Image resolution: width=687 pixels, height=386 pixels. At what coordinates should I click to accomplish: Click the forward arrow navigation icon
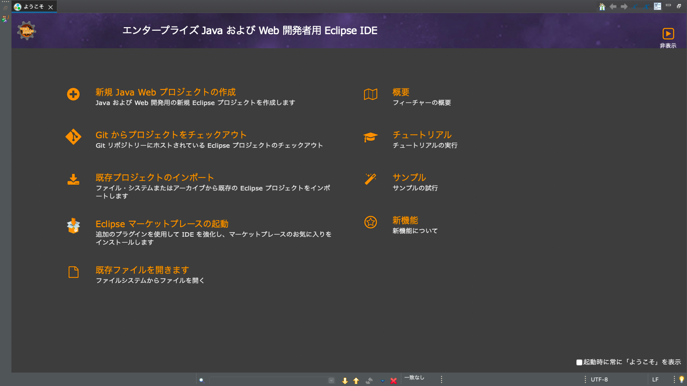click(x=624, y=7)
